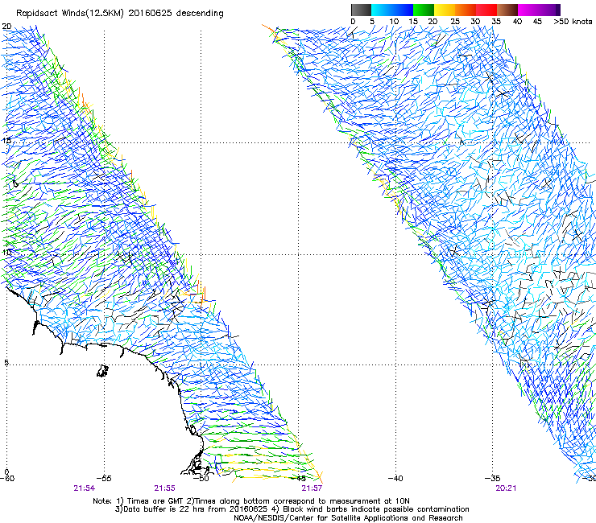Image resolution: width=596 pixels, height=523 pixels.
Task: Click the '-40' longitude label
Action: pos(395,478)
